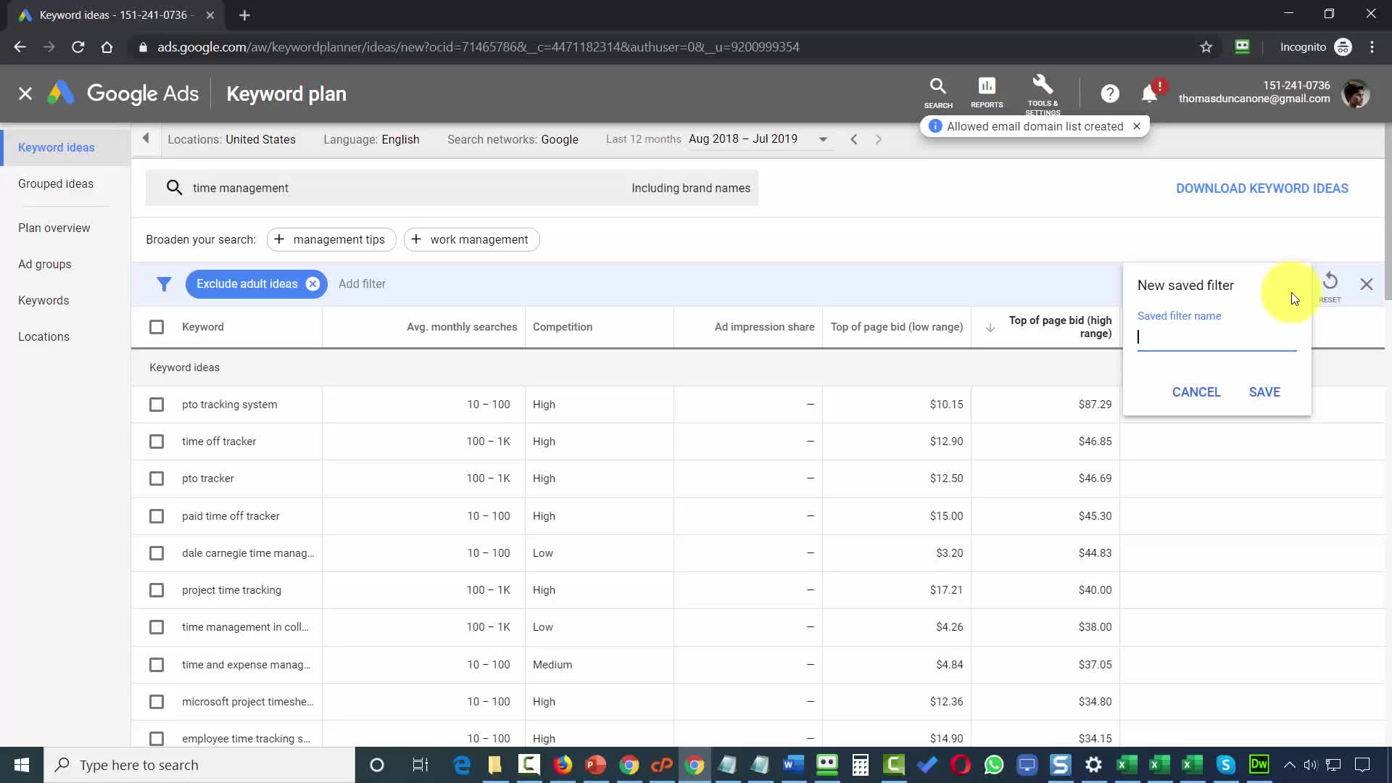Bookmark this page with star icon
Image resolution: width=1392 pixels, height=783 pixels.
pos(1206,47)
